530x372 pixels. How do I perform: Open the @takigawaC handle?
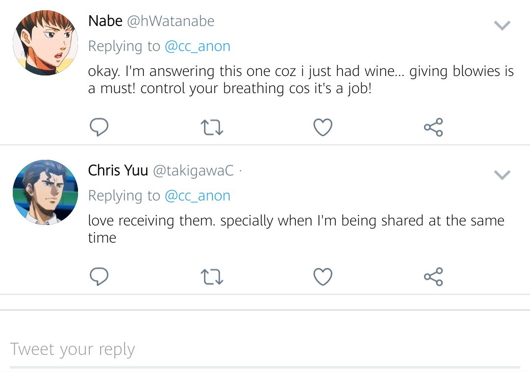(x=193, y=171)
